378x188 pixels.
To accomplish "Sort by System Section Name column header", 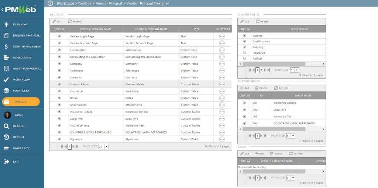I will [x=96, y=29].
